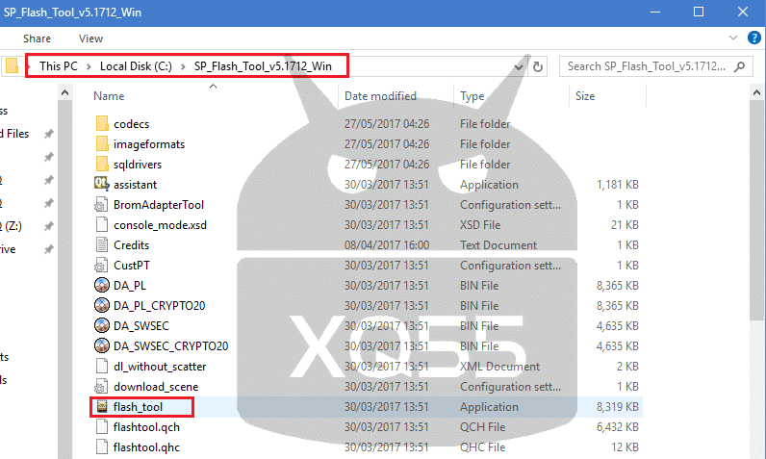Open the View ribbon tab
The width and height of the screenshot is (766, 459).
pos(90,38)
